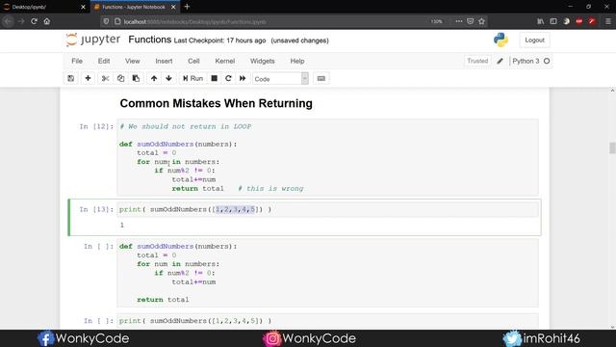Viewport: 616px width, 347px height.
Task: Open the browser hamburger menu
Action: pyautogui.click(x=607, y=21)
